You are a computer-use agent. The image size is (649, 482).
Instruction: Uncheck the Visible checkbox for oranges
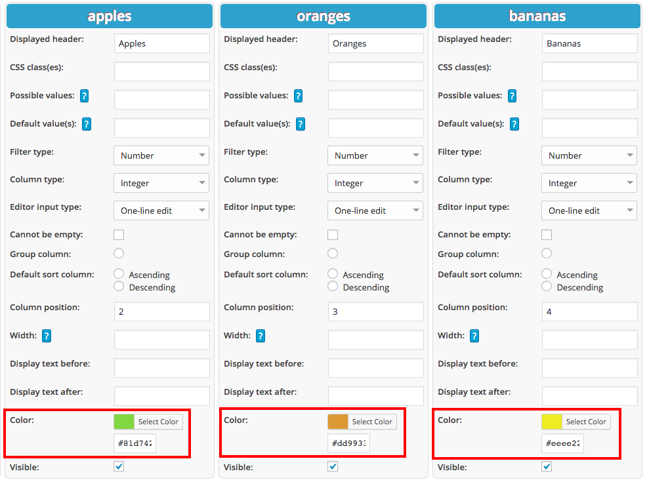click(333, 467)
